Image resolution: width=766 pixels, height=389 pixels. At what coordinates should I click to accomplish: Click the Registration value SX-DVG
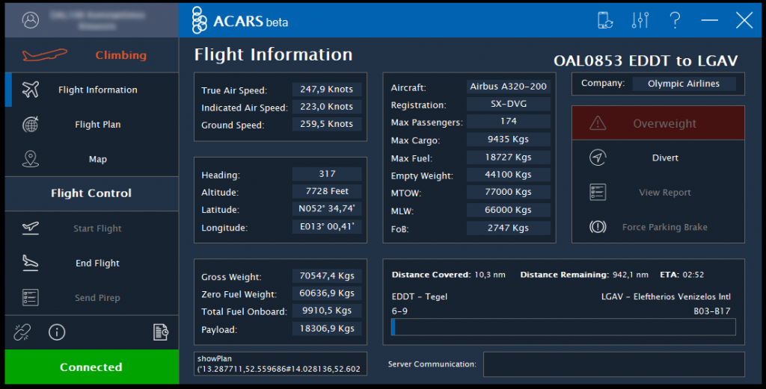click(x=508, y=104)
